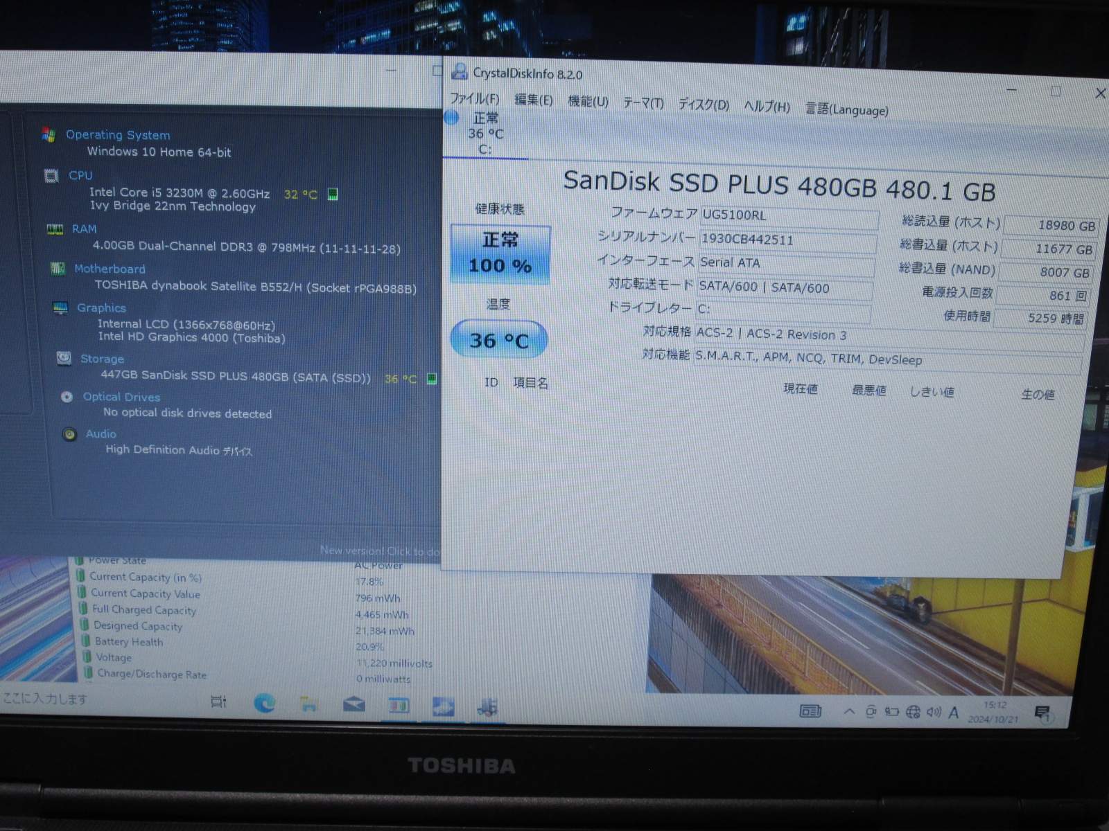
Task: Open the ヘルプ(H) menu
Action: pos(767,107)
